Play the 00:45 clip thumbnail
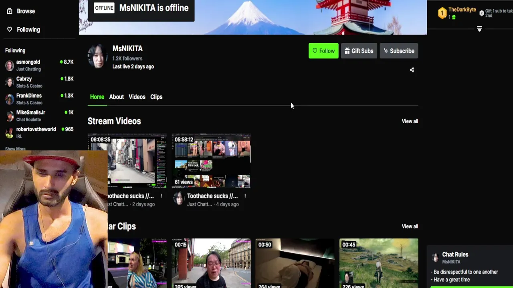This screenshot has height=288, width=513. point(379,263)
